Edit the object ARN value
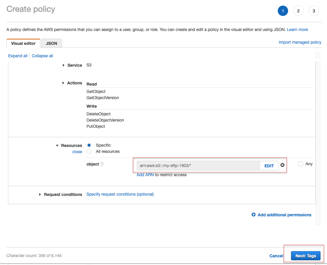Image resolution: width=327 pixels, height=265 pixels. tap(269, 166)
